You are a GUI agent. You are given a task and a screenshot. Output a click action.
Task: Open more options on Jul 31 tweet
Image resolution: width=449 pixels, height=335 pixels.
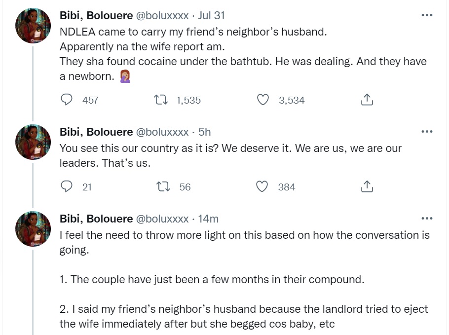pos(427,15)
